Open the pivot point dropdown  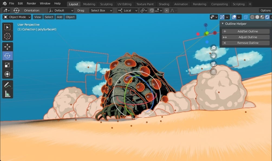point(144,11)
